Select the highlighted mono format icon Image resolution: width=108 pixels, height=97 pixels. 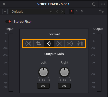(49, 43)
